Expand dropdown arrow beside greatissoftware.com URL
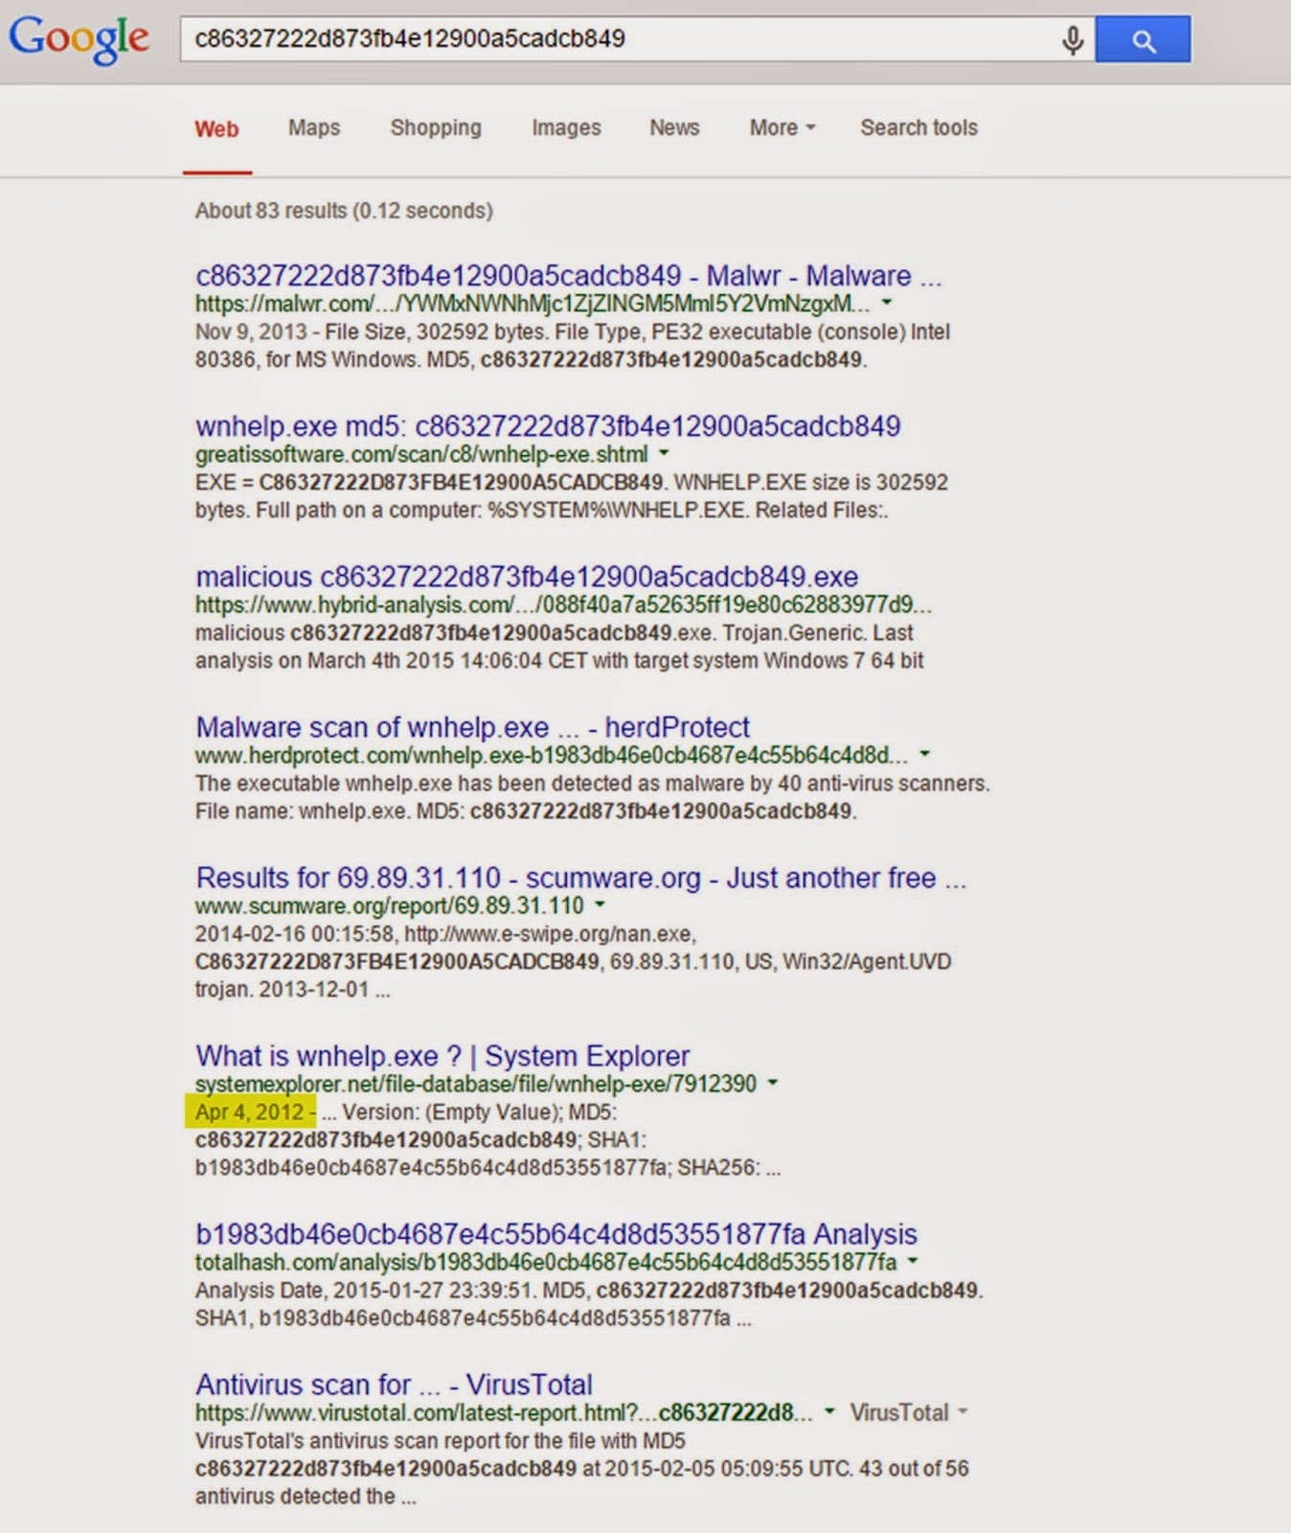This screenshot has height=1533, width=1291. tap(664, 453)
